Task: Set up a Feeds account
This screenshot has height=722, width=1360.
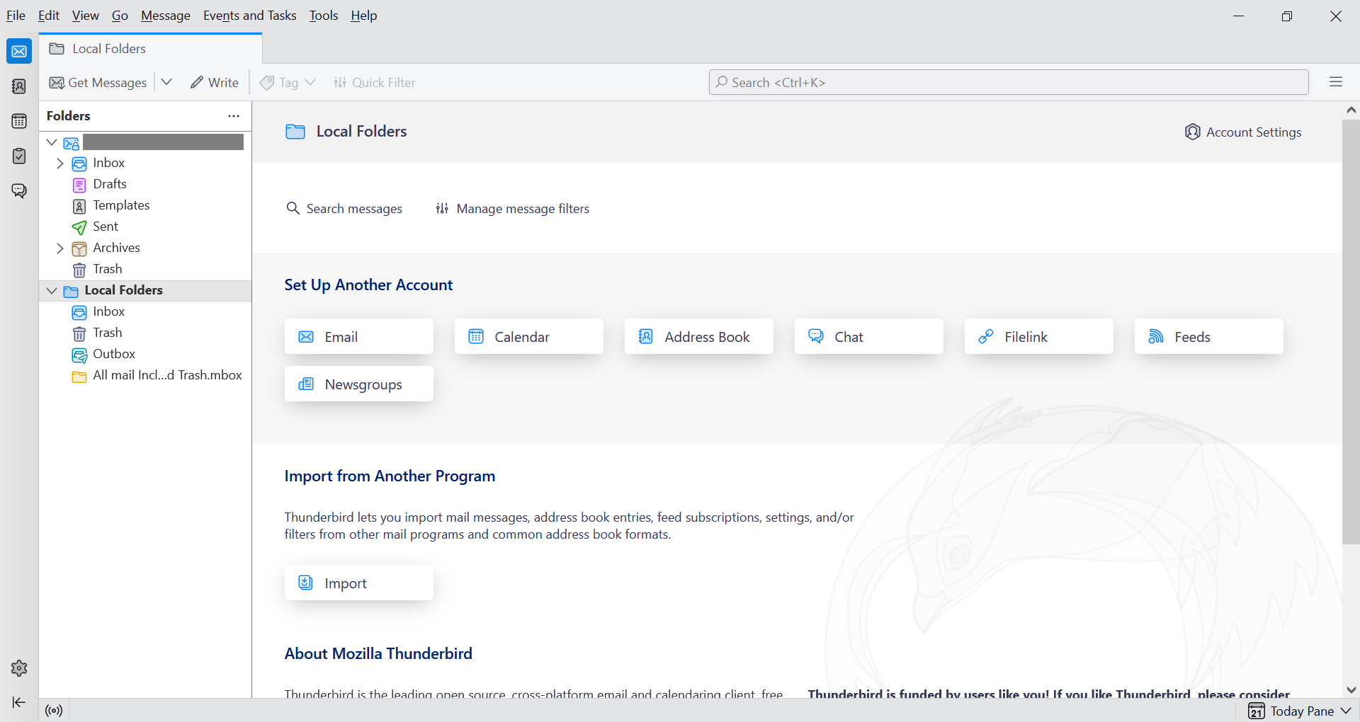Action: tap(1209, 337)
